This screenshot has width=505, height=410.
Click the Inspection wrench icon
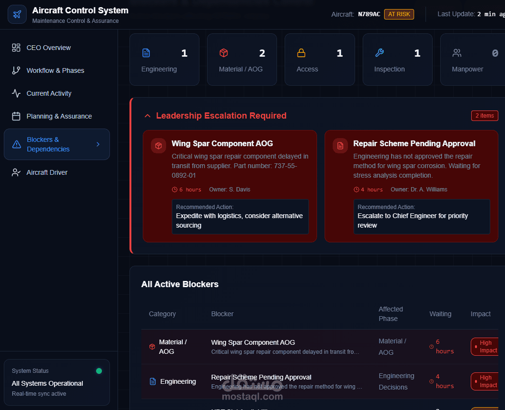point(379,53)
